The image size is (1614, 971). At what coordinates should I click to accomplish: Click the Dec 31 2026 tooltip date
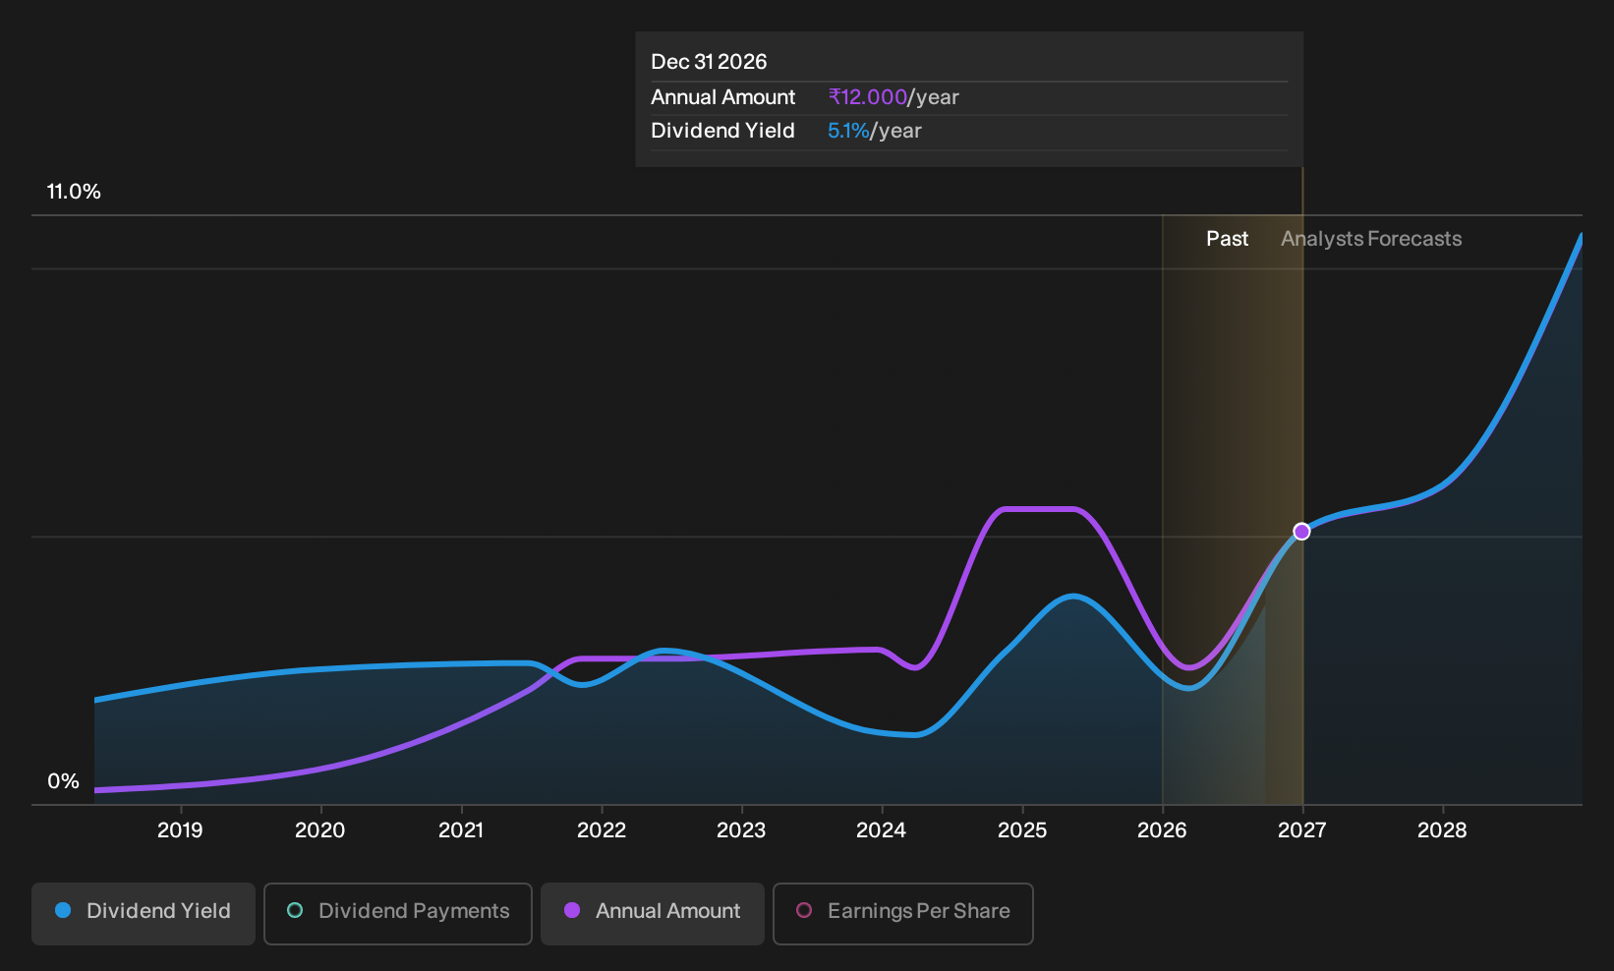coord(709,62)
